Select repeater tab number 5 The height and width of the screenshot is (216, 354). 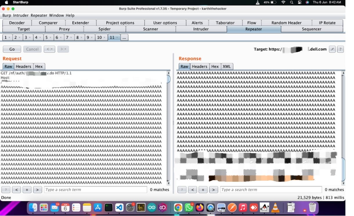[x=46, y=37]
